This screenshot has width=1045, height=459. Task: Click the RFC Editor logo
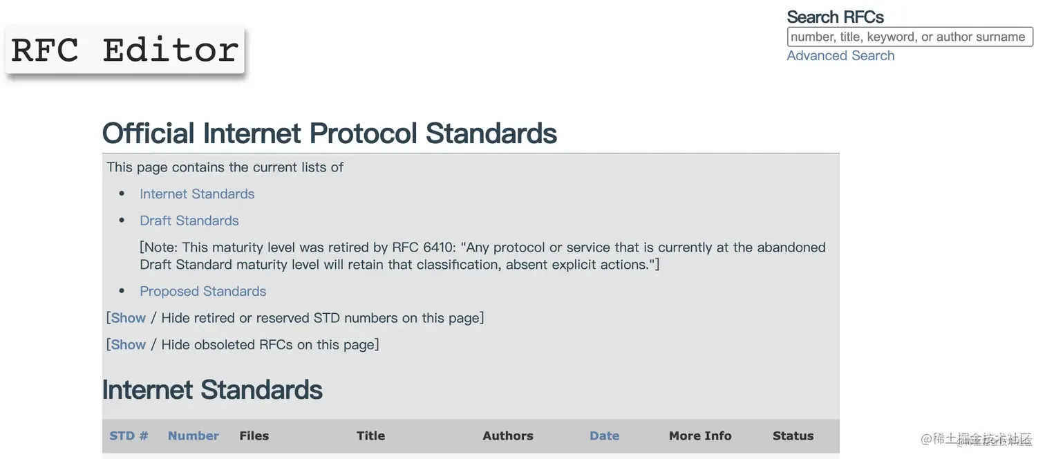click(125, 50)
